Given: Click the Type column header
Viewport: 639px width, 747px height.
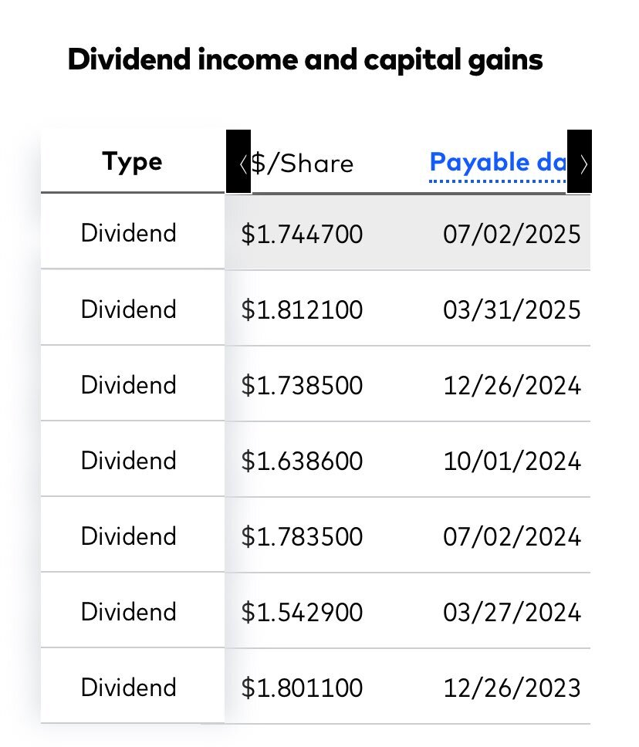Looking at the screenshot, I should 133,162.
